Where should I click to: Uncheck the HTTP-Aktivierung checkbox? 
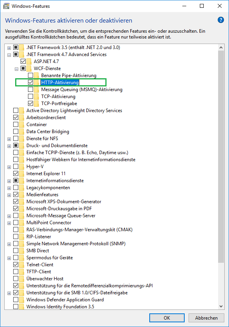(31, 83)
